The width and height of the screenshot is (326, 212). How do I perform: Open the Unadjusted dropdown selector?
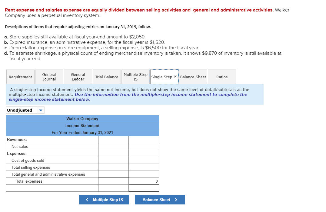[x=25, y=110]
